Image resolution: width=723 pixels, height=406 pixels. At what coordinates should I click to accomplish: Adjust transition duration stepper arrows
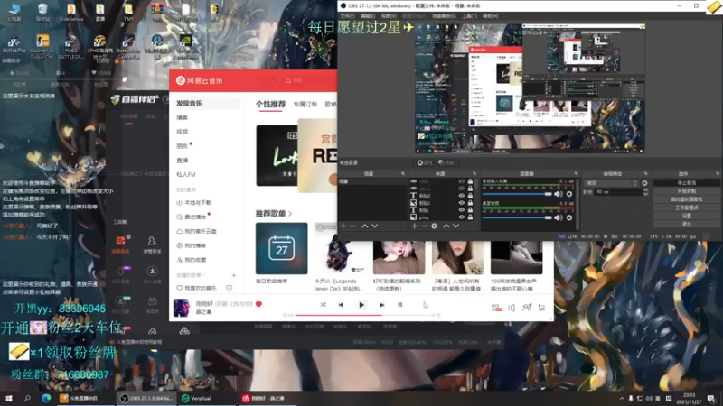pos(645,192)
